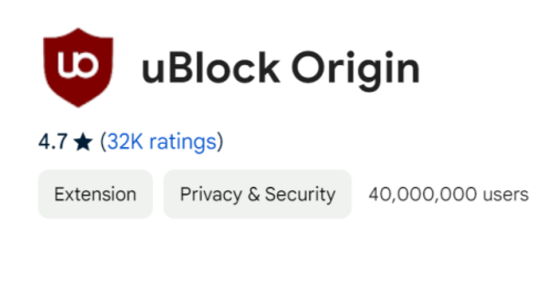Click the word 'Security' in the category chip
Image resolution: width=554 pixels, height=283 pixels.
[x=300, y=194]
